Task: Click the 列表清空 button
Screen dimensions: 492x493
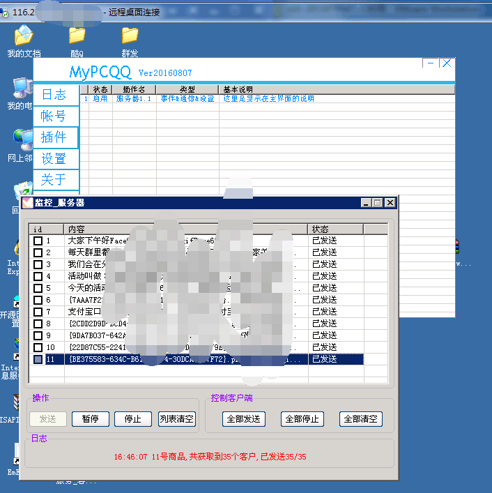Action: point(177,419)
